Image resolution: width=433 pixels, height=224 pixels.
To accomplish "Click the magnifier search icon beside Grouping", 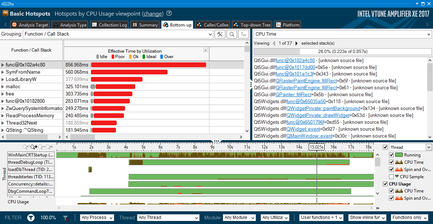I will point(232,34).
